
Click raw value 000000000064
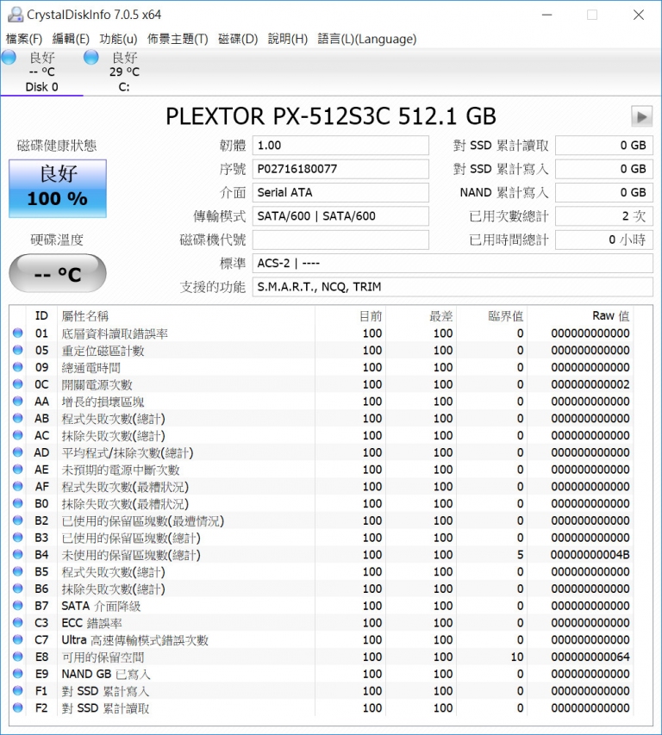pos(590,657)
